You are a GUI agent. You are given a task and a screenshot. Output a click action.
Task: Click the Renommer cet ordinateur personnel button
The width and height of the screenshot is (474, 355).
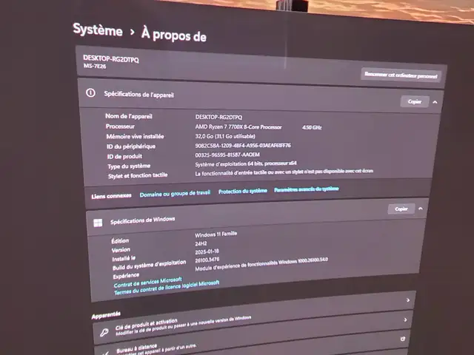[x=401, y=75]
